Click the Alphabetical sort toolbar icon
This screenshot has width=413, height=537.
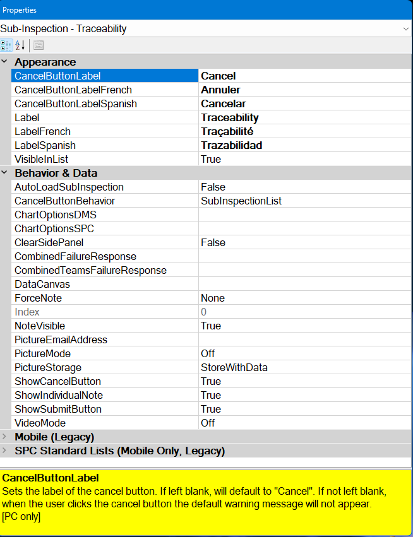click(20, 45)
